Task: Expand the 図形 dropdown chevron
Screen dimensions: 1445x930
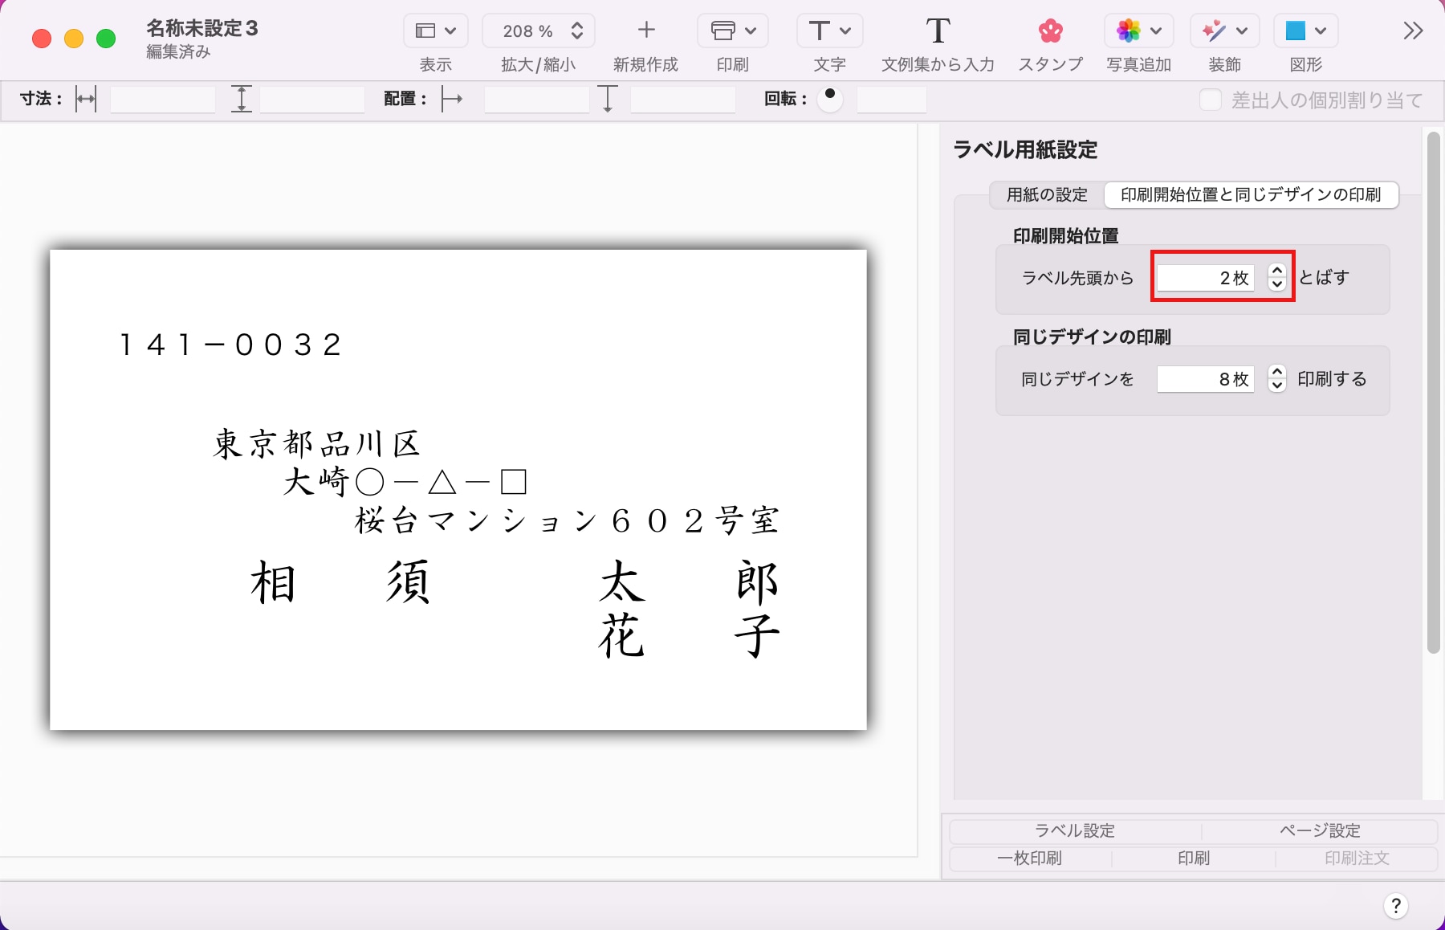Action: click(1321, 31)
